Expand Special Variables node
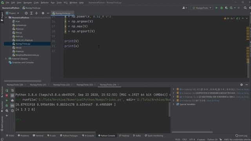Screen dimensions: 251x141 [173, 104]
